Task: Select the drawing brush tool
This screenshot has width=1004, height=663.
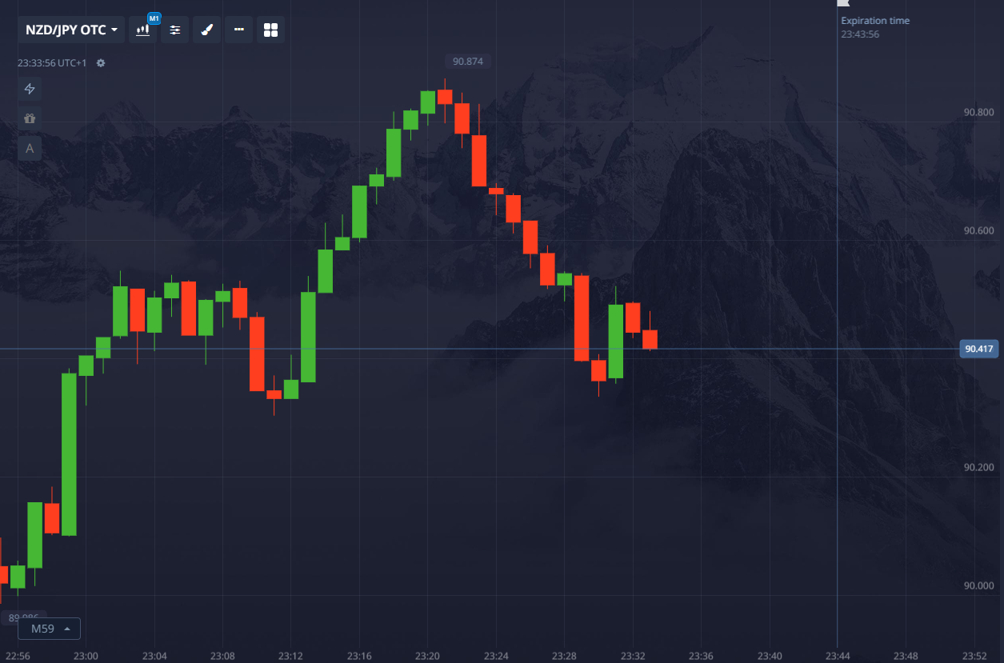Action: point(206,30)
